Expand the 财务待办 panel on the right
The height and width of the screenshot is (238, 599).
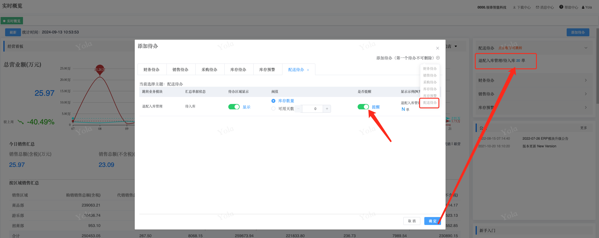(586, 80)
